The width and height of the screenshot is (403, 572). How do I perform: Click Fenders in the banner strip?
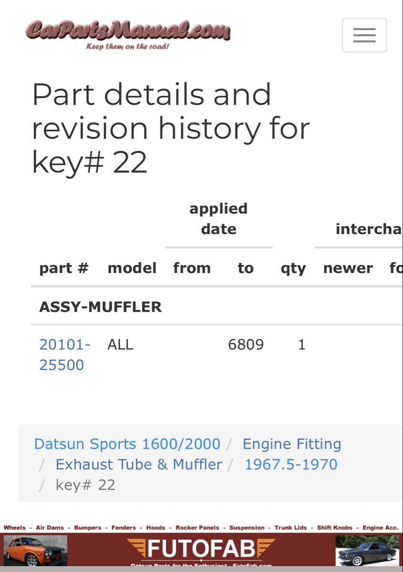(x=123, y=528)
